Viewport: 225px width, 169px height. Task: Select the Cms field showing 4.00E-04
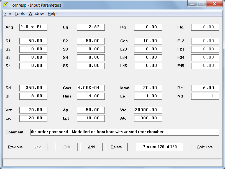pos(91,88)
